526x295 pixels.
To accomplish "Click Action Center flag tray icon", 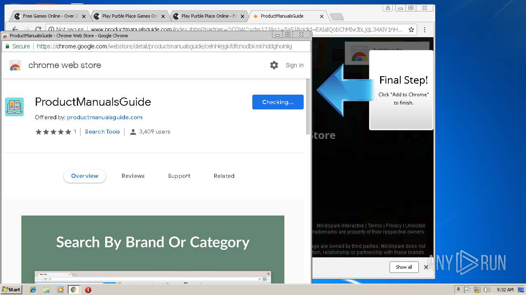I will click(x=467, y=290).
